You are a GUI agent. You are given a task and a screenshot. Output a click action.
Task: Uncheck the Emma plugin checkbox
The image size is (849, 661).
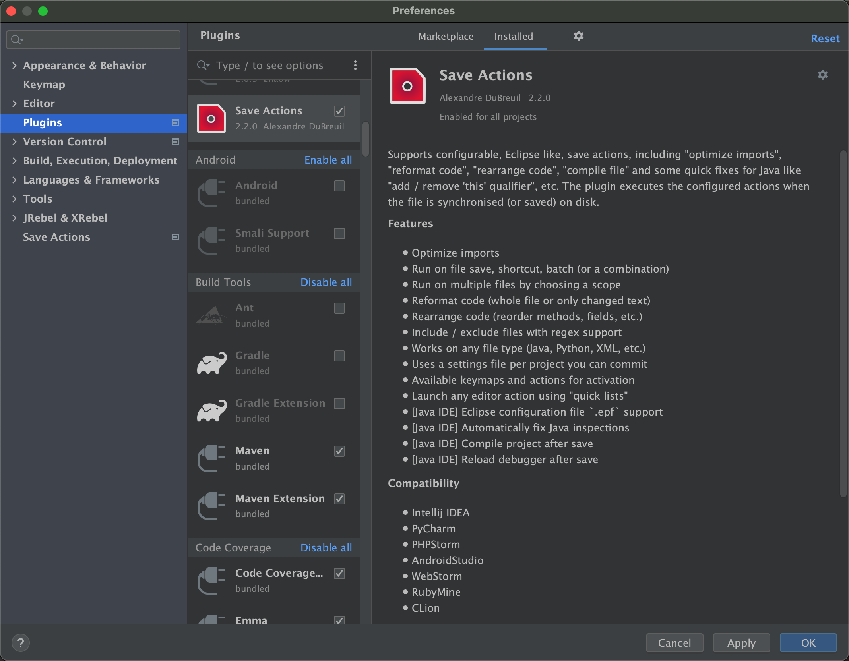pos(339,620)
